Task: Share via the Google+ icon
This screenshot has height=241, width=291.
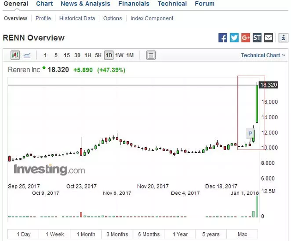Action: (x=246, y=38)
